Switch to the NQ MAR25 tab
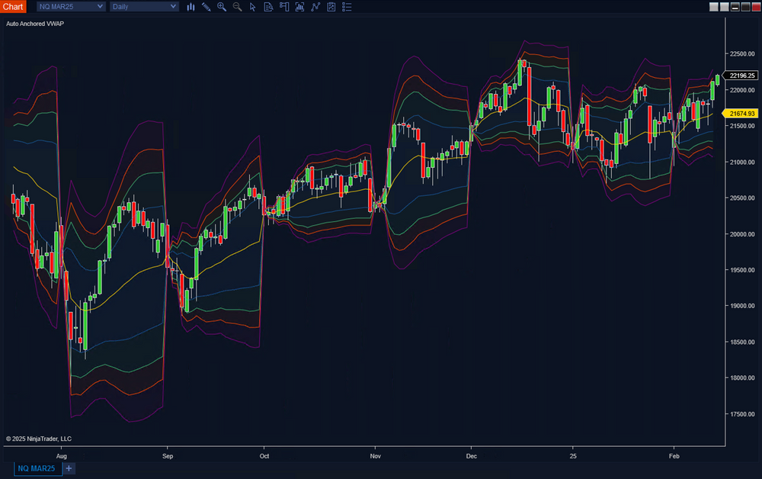The image size is (762, 479). [37, 468]
